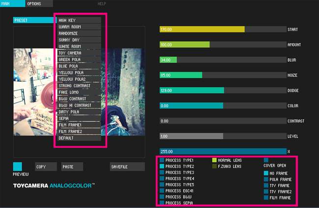Enable PROCESS B&W
The height and width of the screenshot is (208, 319).
pos(162,197)
